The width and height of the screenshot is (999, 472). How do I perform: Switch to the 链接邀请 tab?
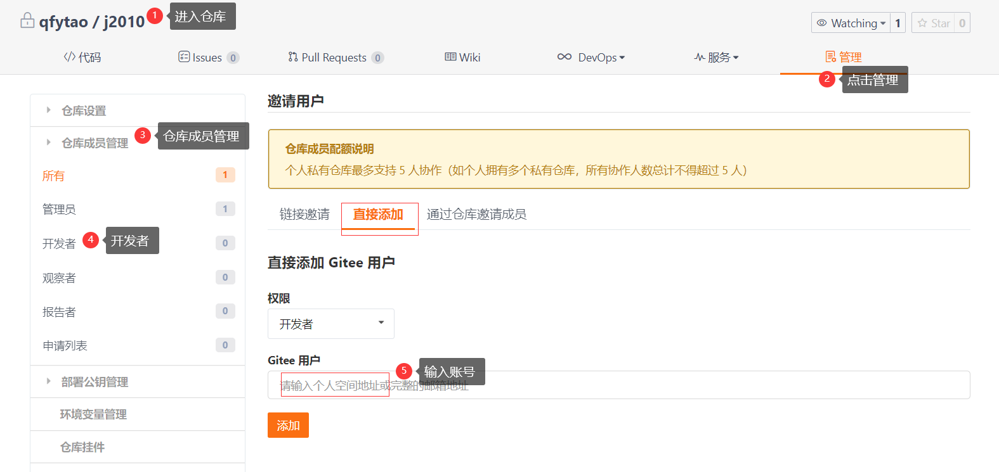pyautogui.click(x=304, y=214)
